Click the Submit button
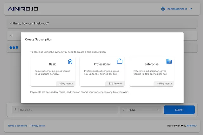Viewport: 203px width, 135px height. 179,110
